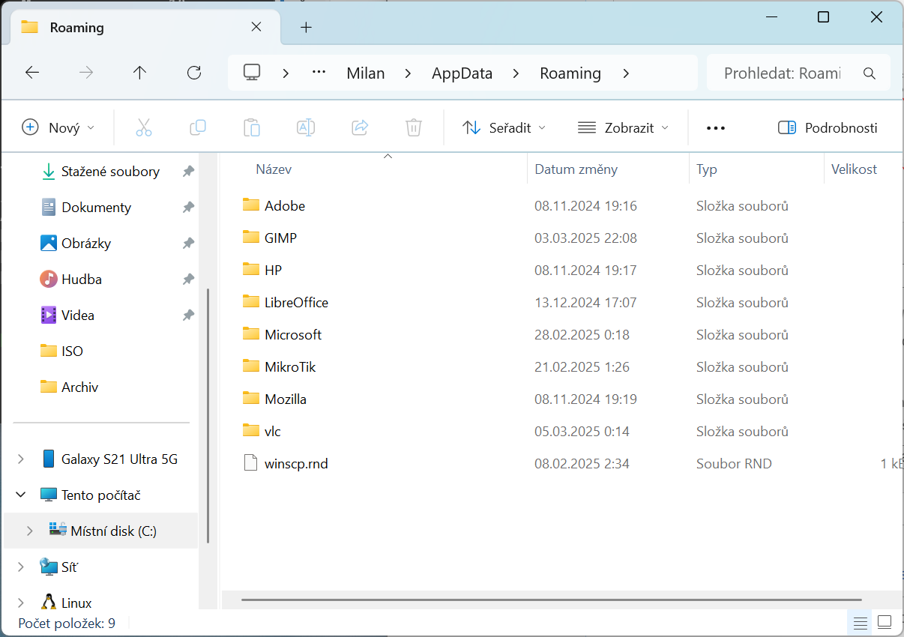Viewport: 904px width, 637px height.
Task: Click pin icon beside Videa
Action: (188, 316)
